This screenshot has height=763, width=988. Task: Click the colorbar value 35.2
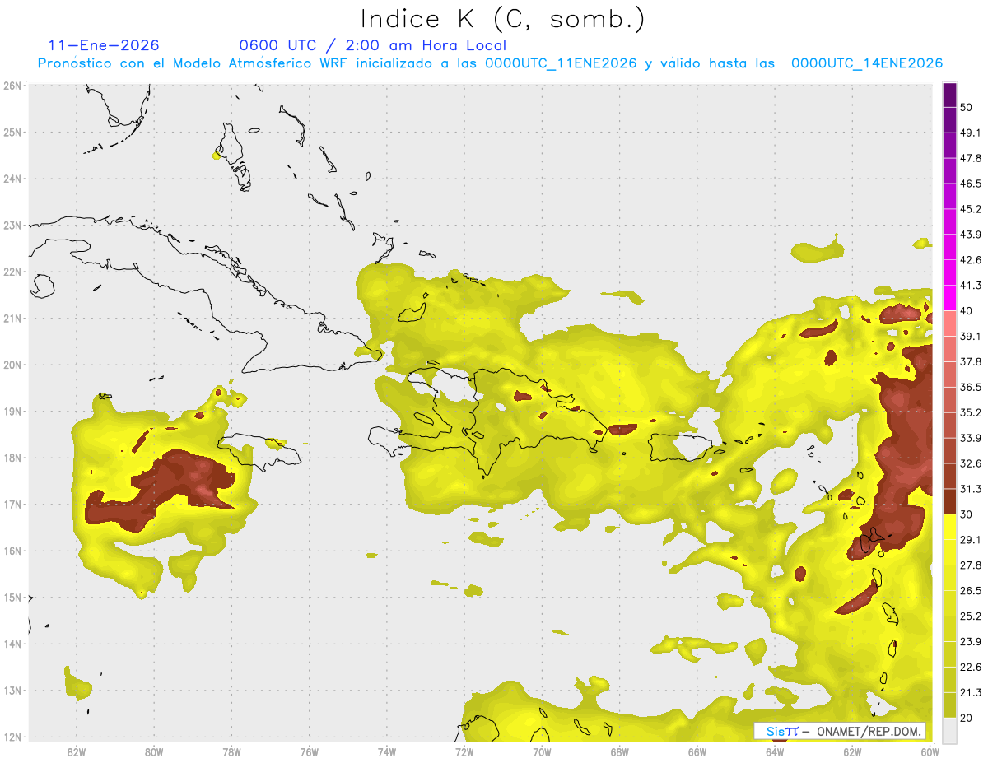pos(971,413)
